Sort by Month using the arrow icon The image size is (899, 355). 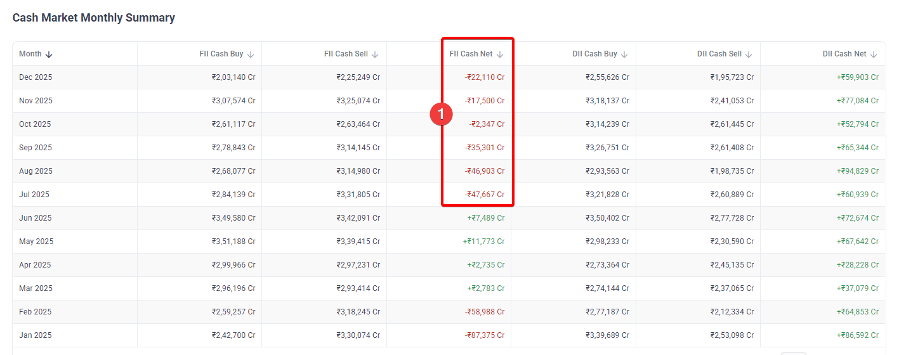coord(49,55)
